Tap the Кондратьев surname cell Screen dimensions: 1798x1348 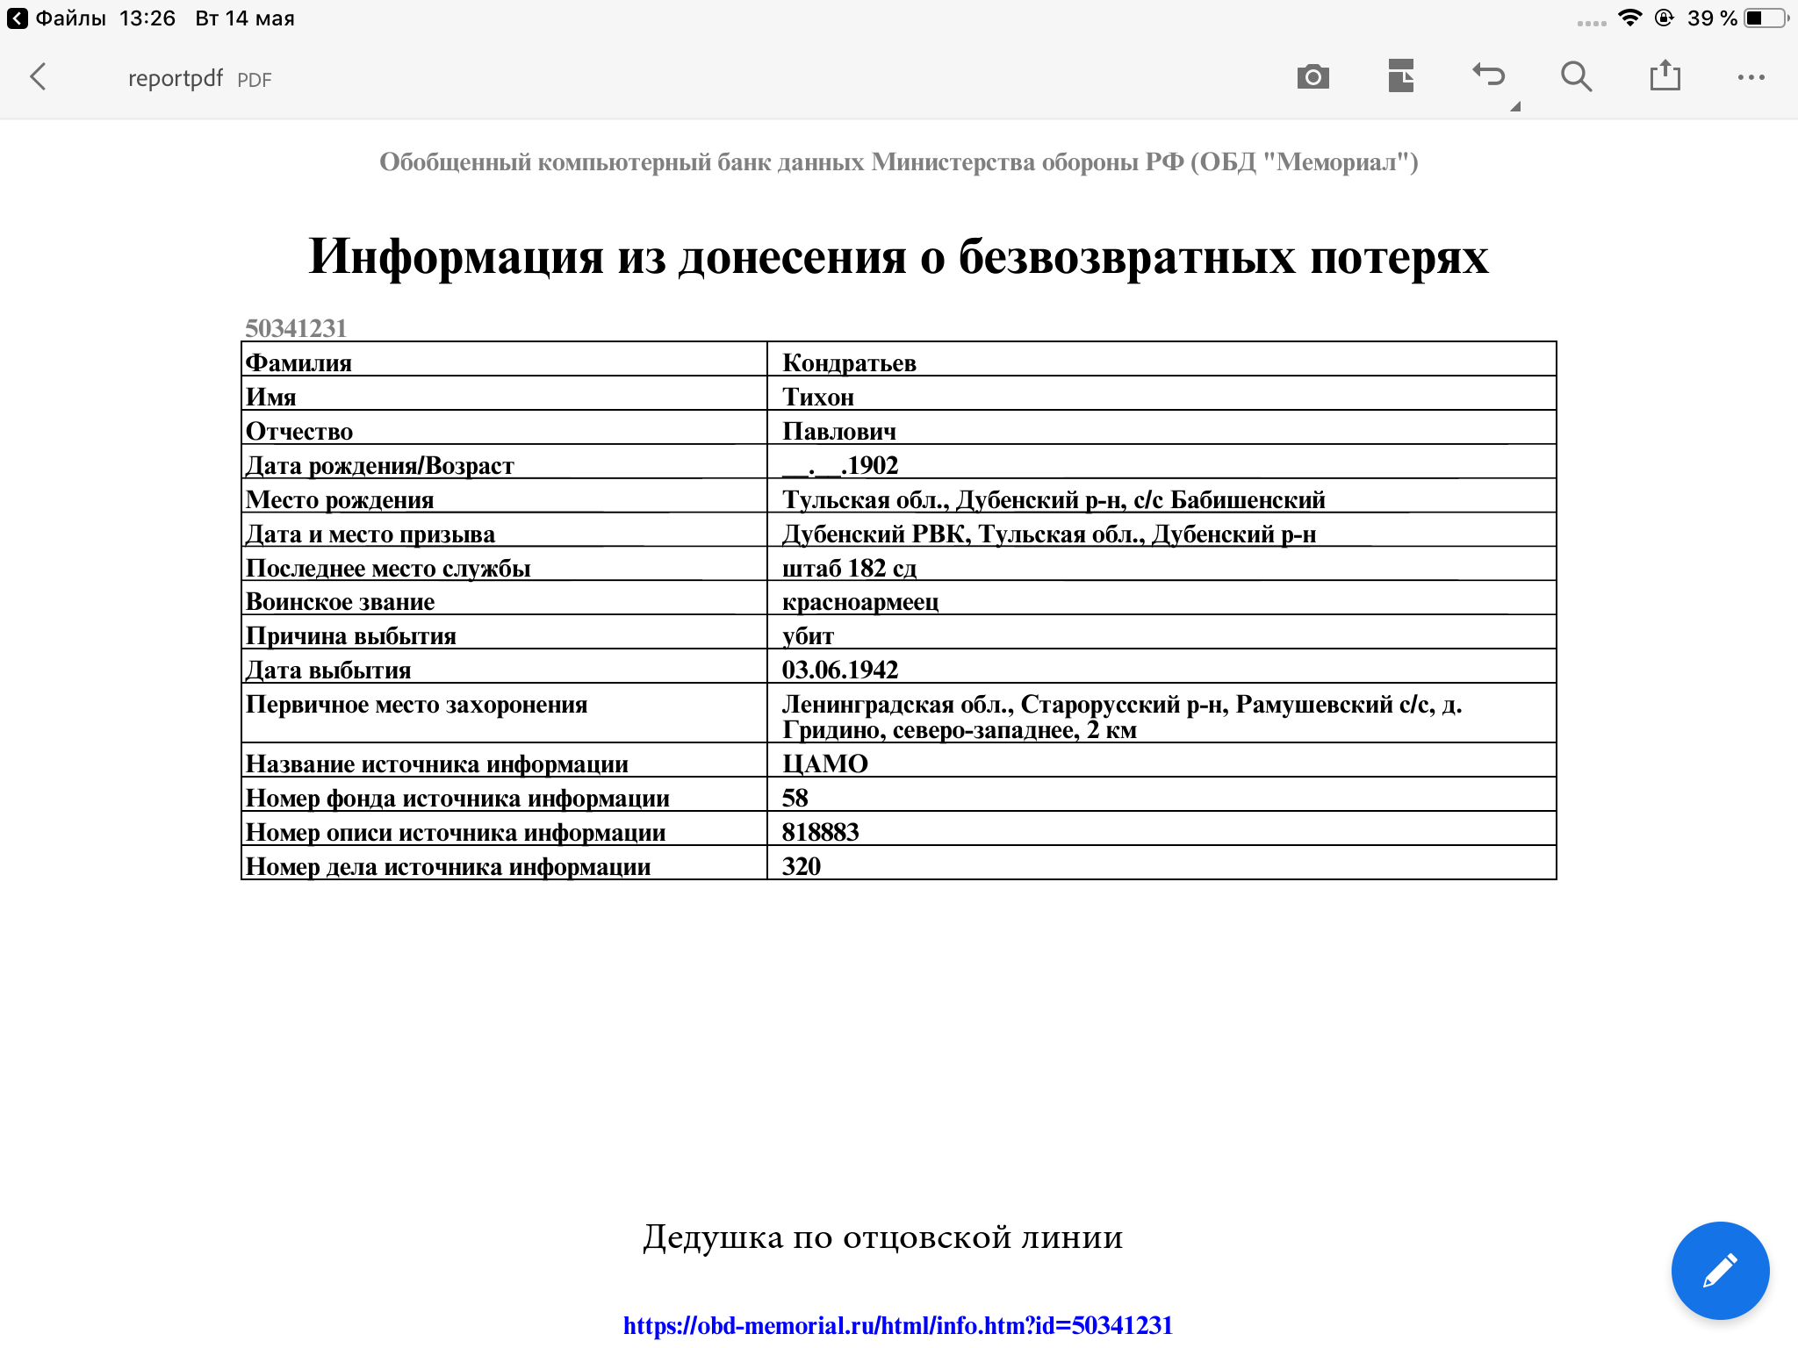848,362
